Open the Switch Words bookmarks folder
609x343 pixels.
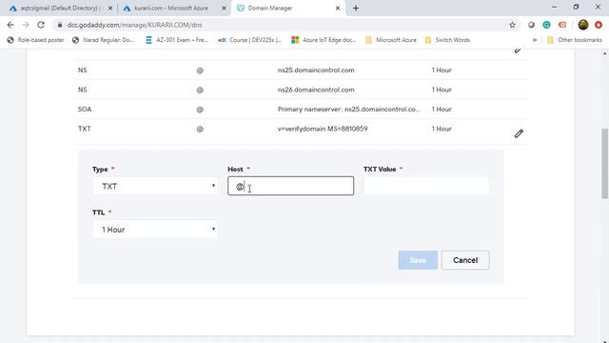pos(447,40)
